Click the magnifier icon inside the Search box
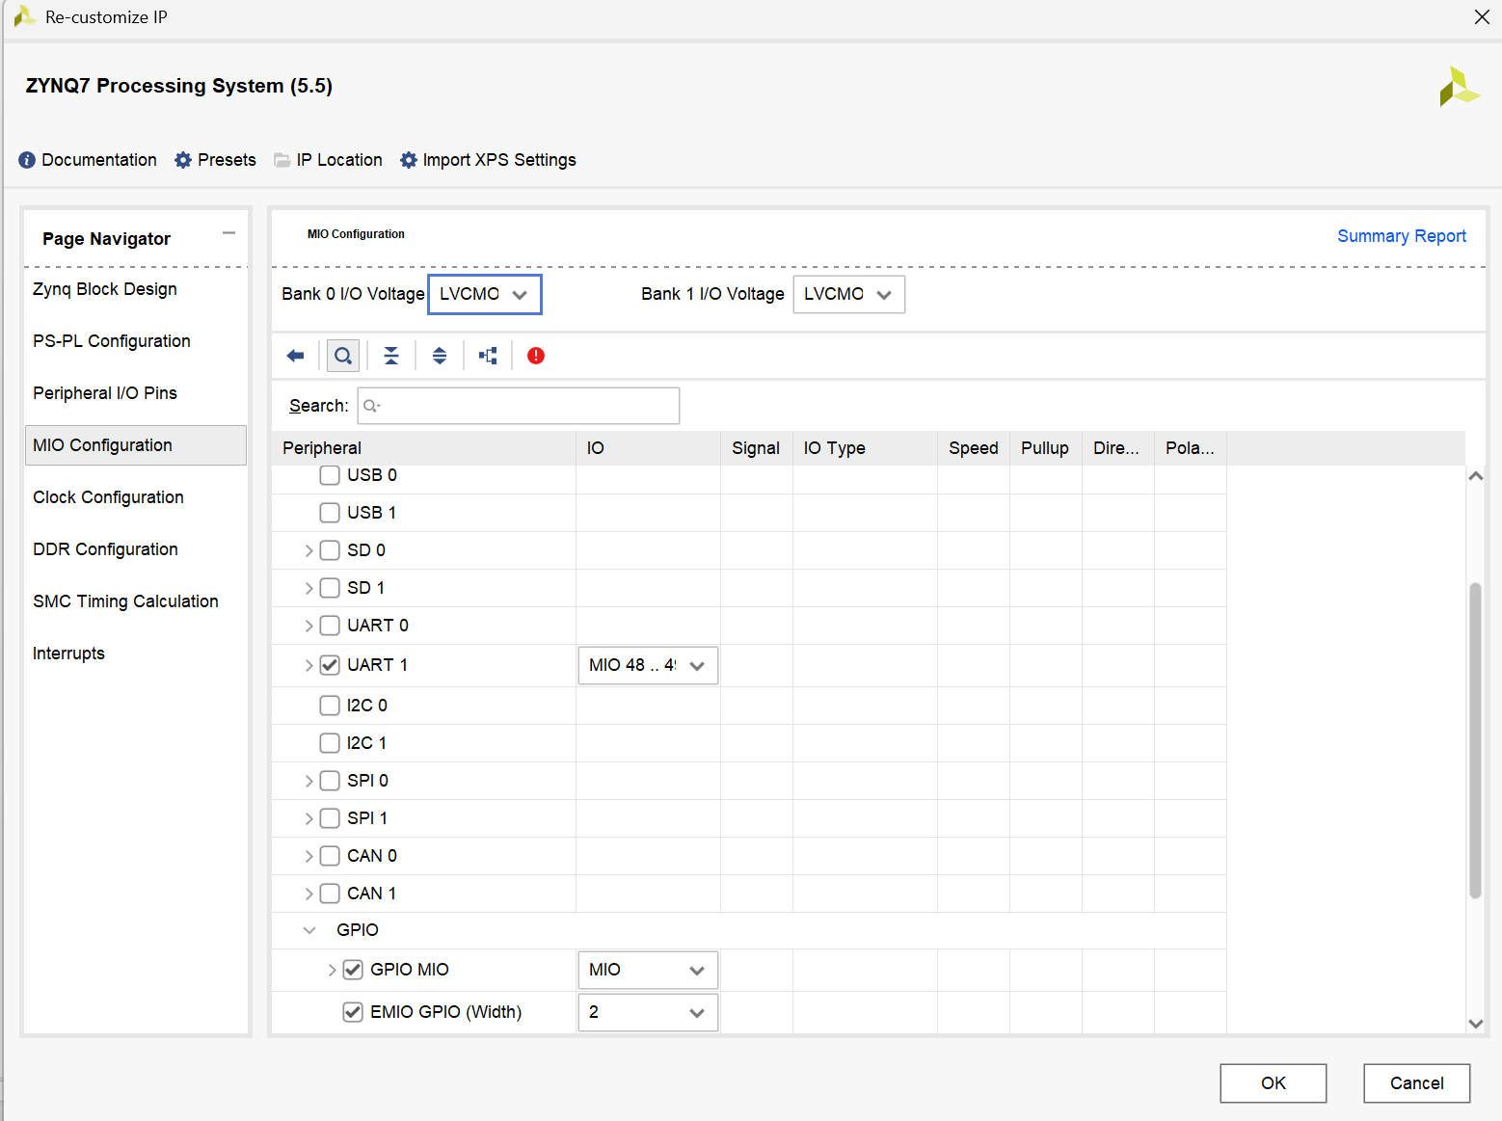The width and height of the screenshot is (1502, 1121). coord(371,406)
